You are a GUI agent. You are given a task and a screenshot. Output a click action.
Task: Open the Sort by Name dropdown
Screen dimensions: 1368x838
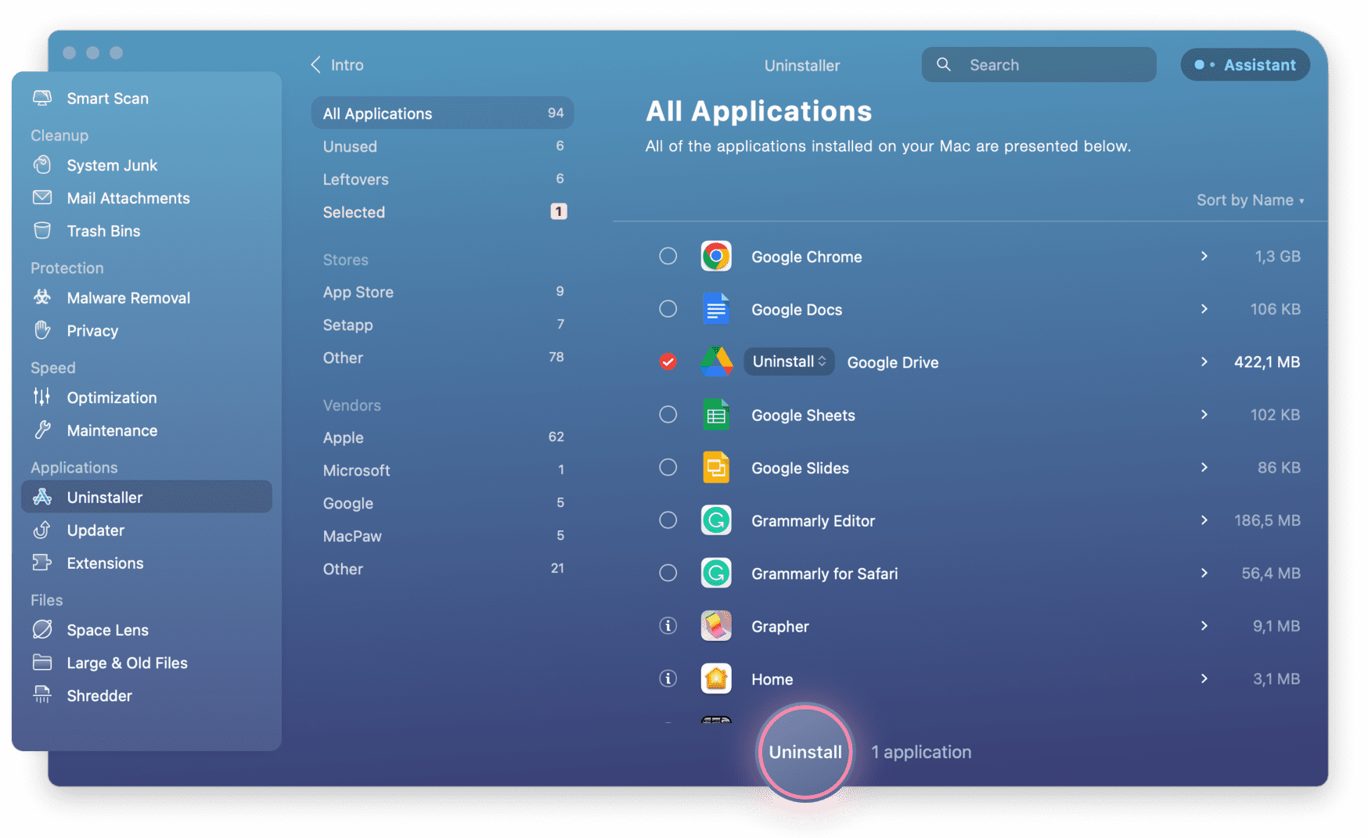[1251, 200]
